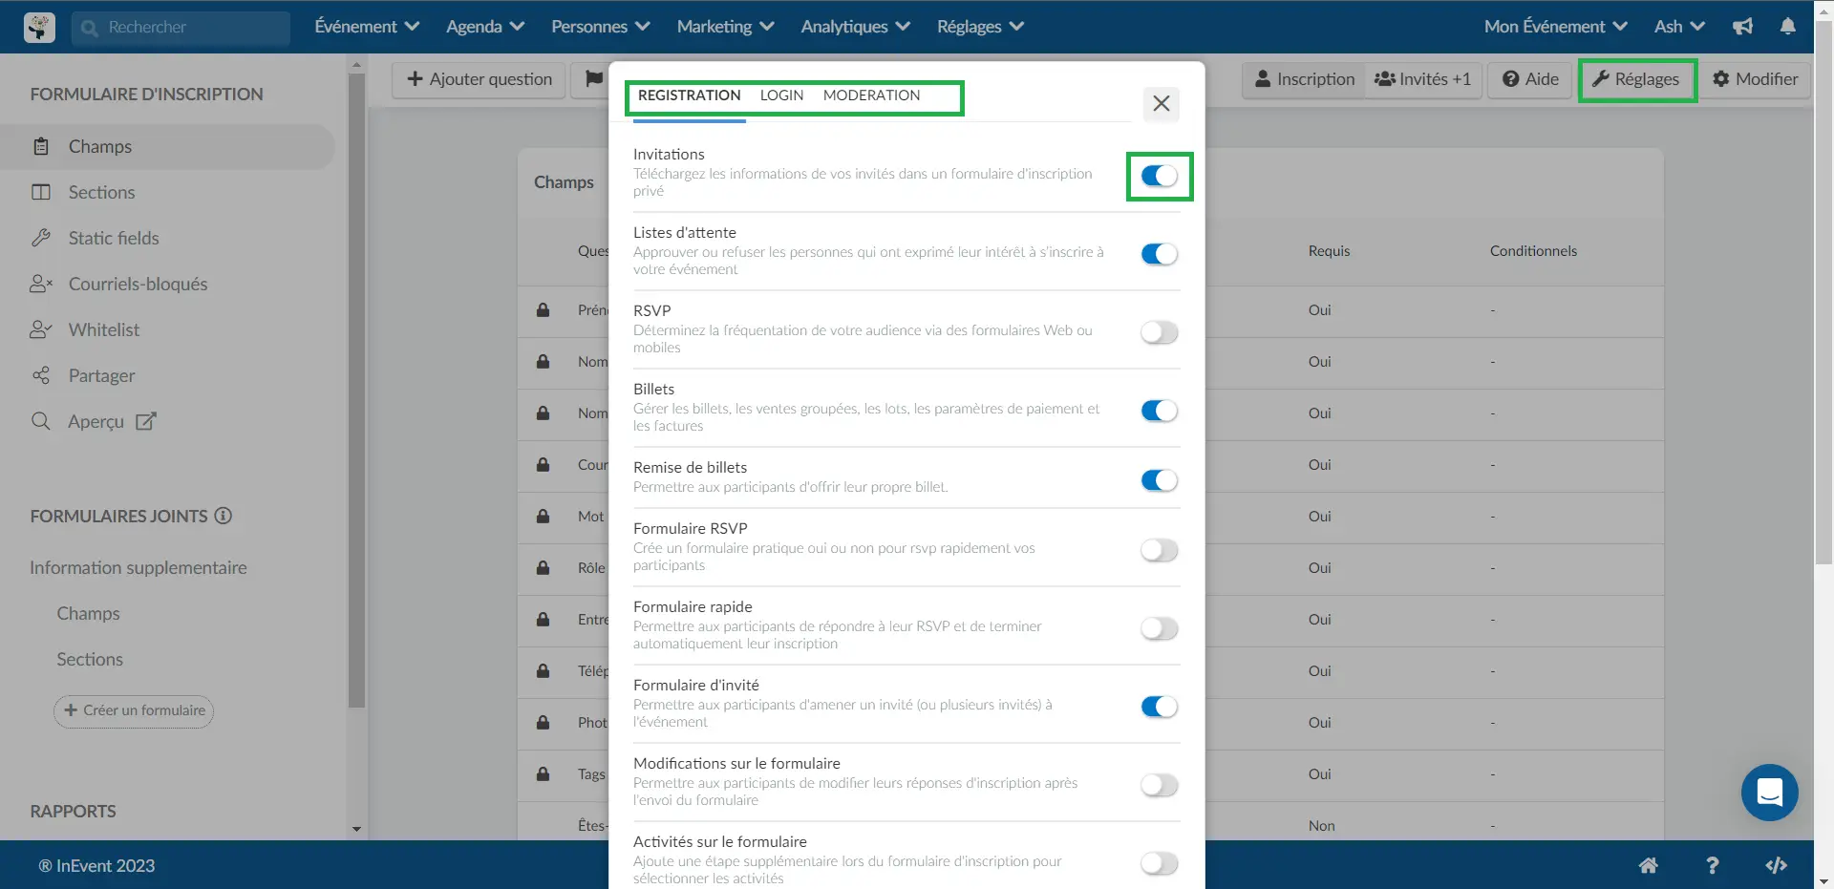The image size is (1834, 889).
Task: Disable the Invitations toggle
Action: [1160, 176]
